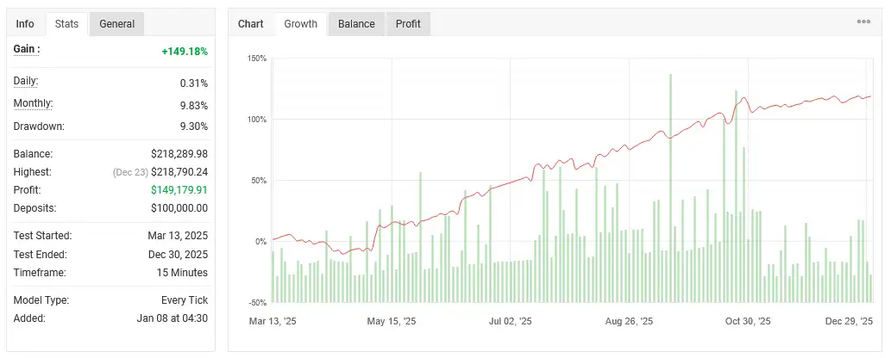Viewport: 891px width, 358px height.
Task: Select the Growth chart tab
Action: click(301, 24)
